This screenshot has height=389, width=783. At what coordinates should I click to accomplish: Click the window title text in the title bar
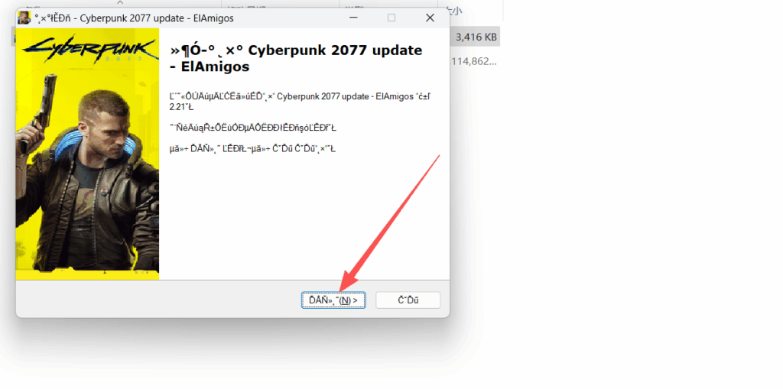point(134,18)
